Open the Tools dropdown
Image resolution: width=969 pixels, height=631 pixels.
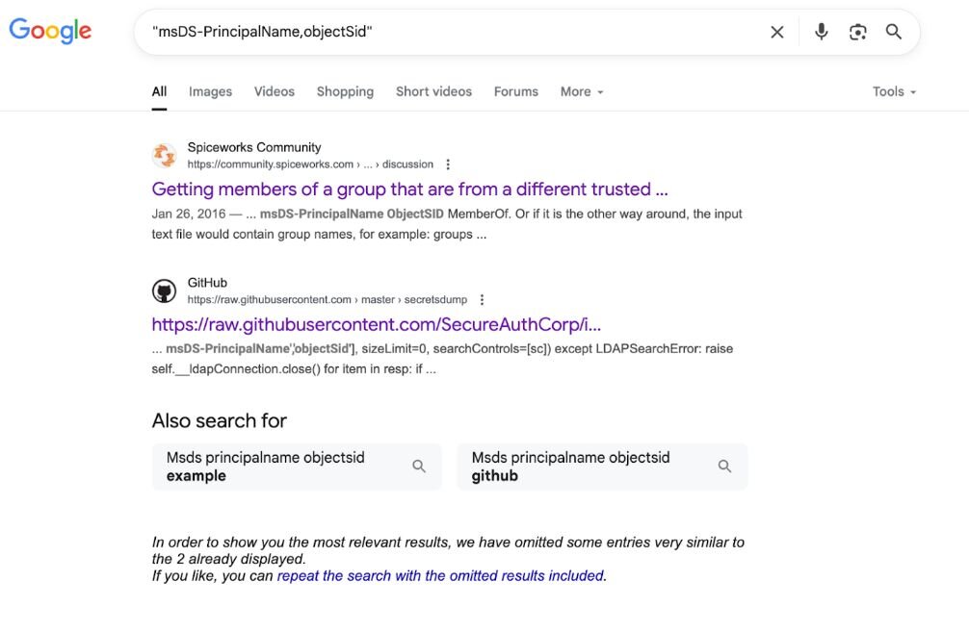click(x=894, y=91)
